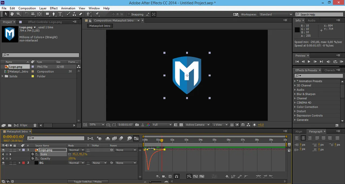Click the Logo.png layer label color swatch
This screenshot has width=345, height=184.
point(23,150)
